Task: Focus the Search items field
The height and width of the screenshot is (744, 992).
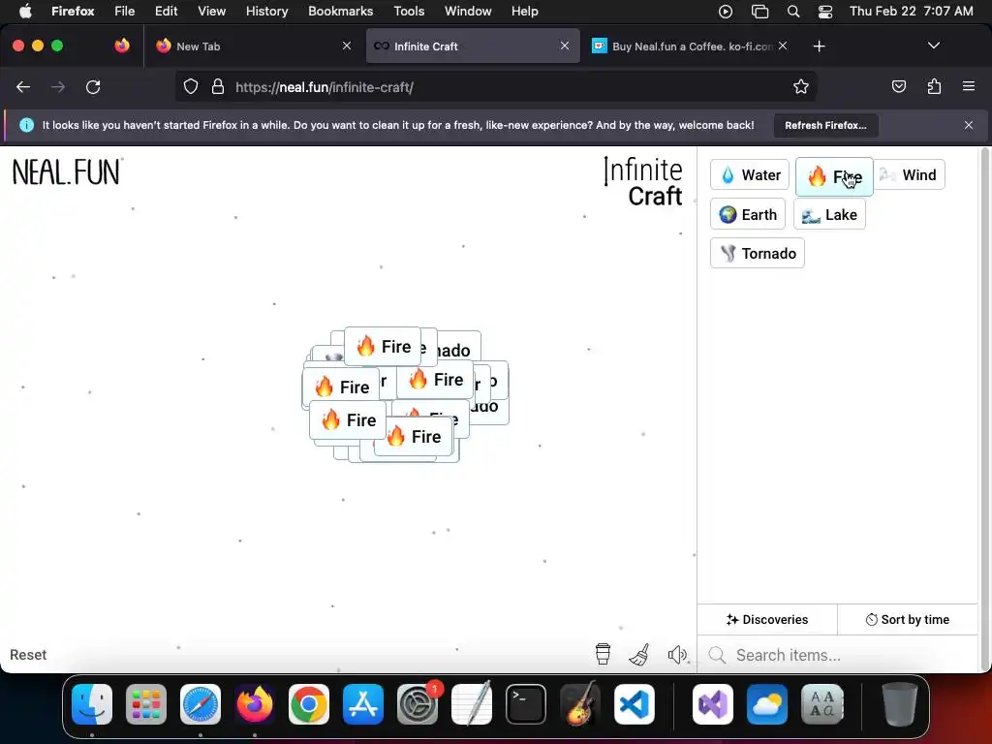Action: click(838, 655)
